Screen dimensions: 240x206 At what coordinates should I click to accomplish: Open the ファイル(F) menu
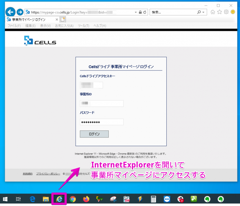click(x=14, y=26)
